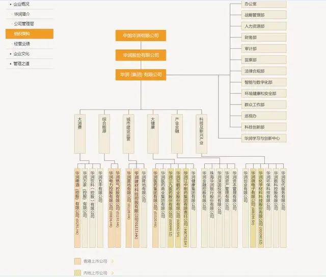Open the 人力资源部 department box
Viewport: 326px width, 277px height.
[x=264, y=26]
